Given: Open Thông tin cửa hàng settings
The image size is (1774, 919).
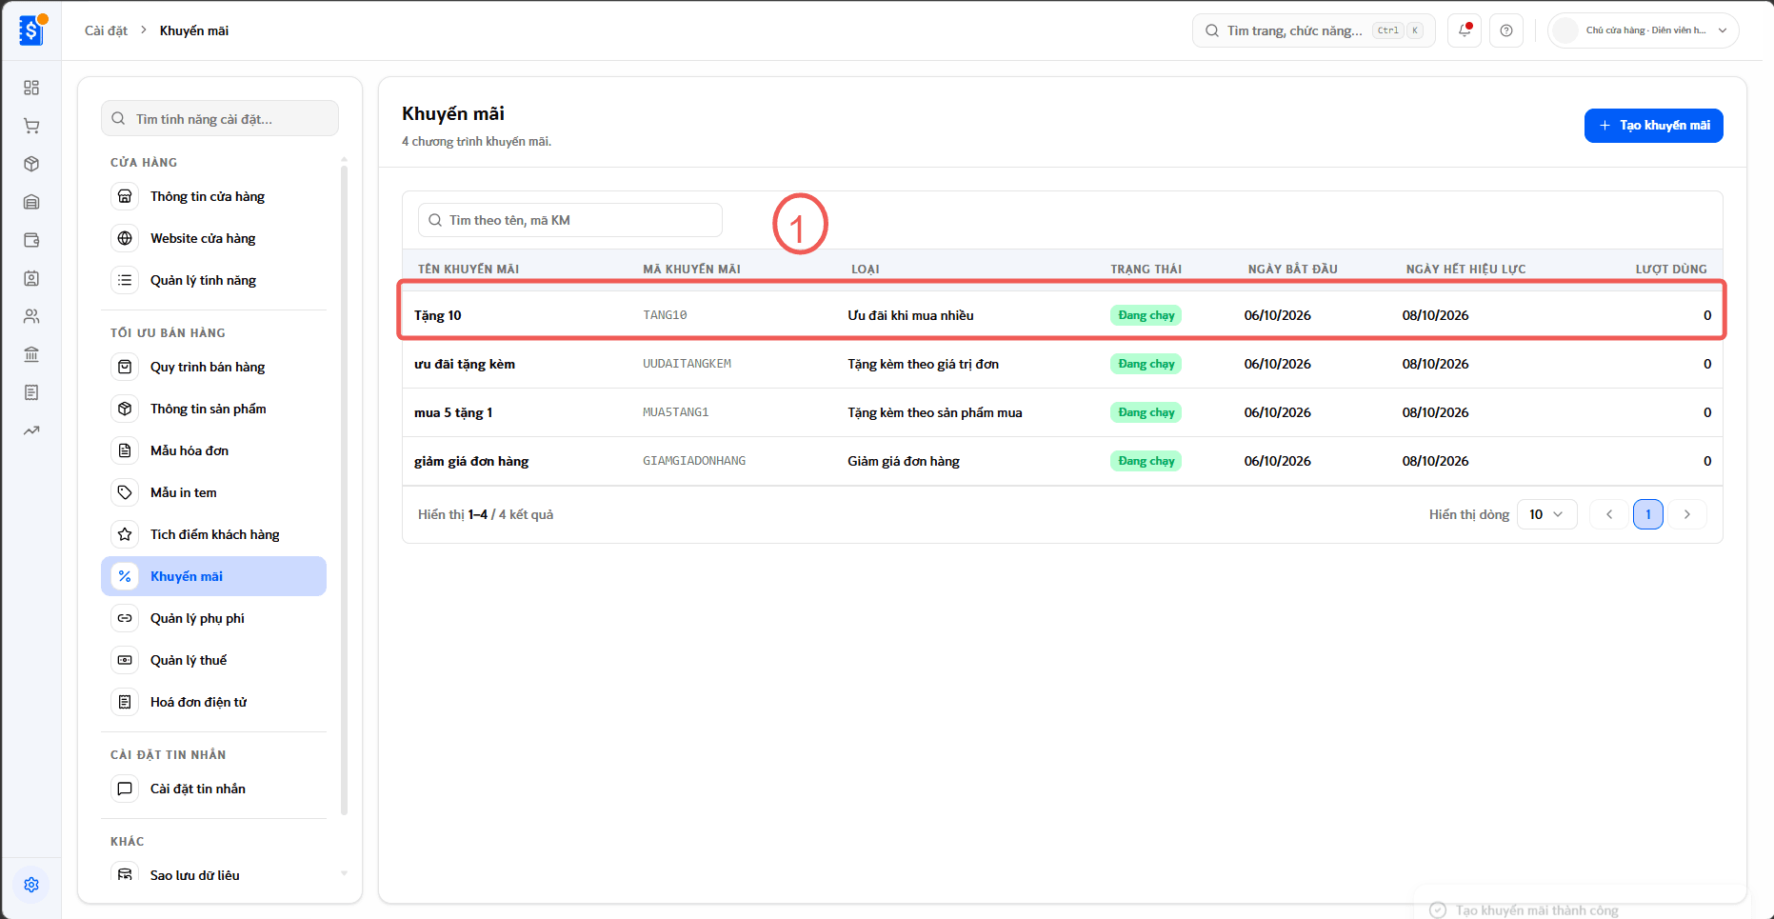Looking at the screenshot, I should coord(213,196).
